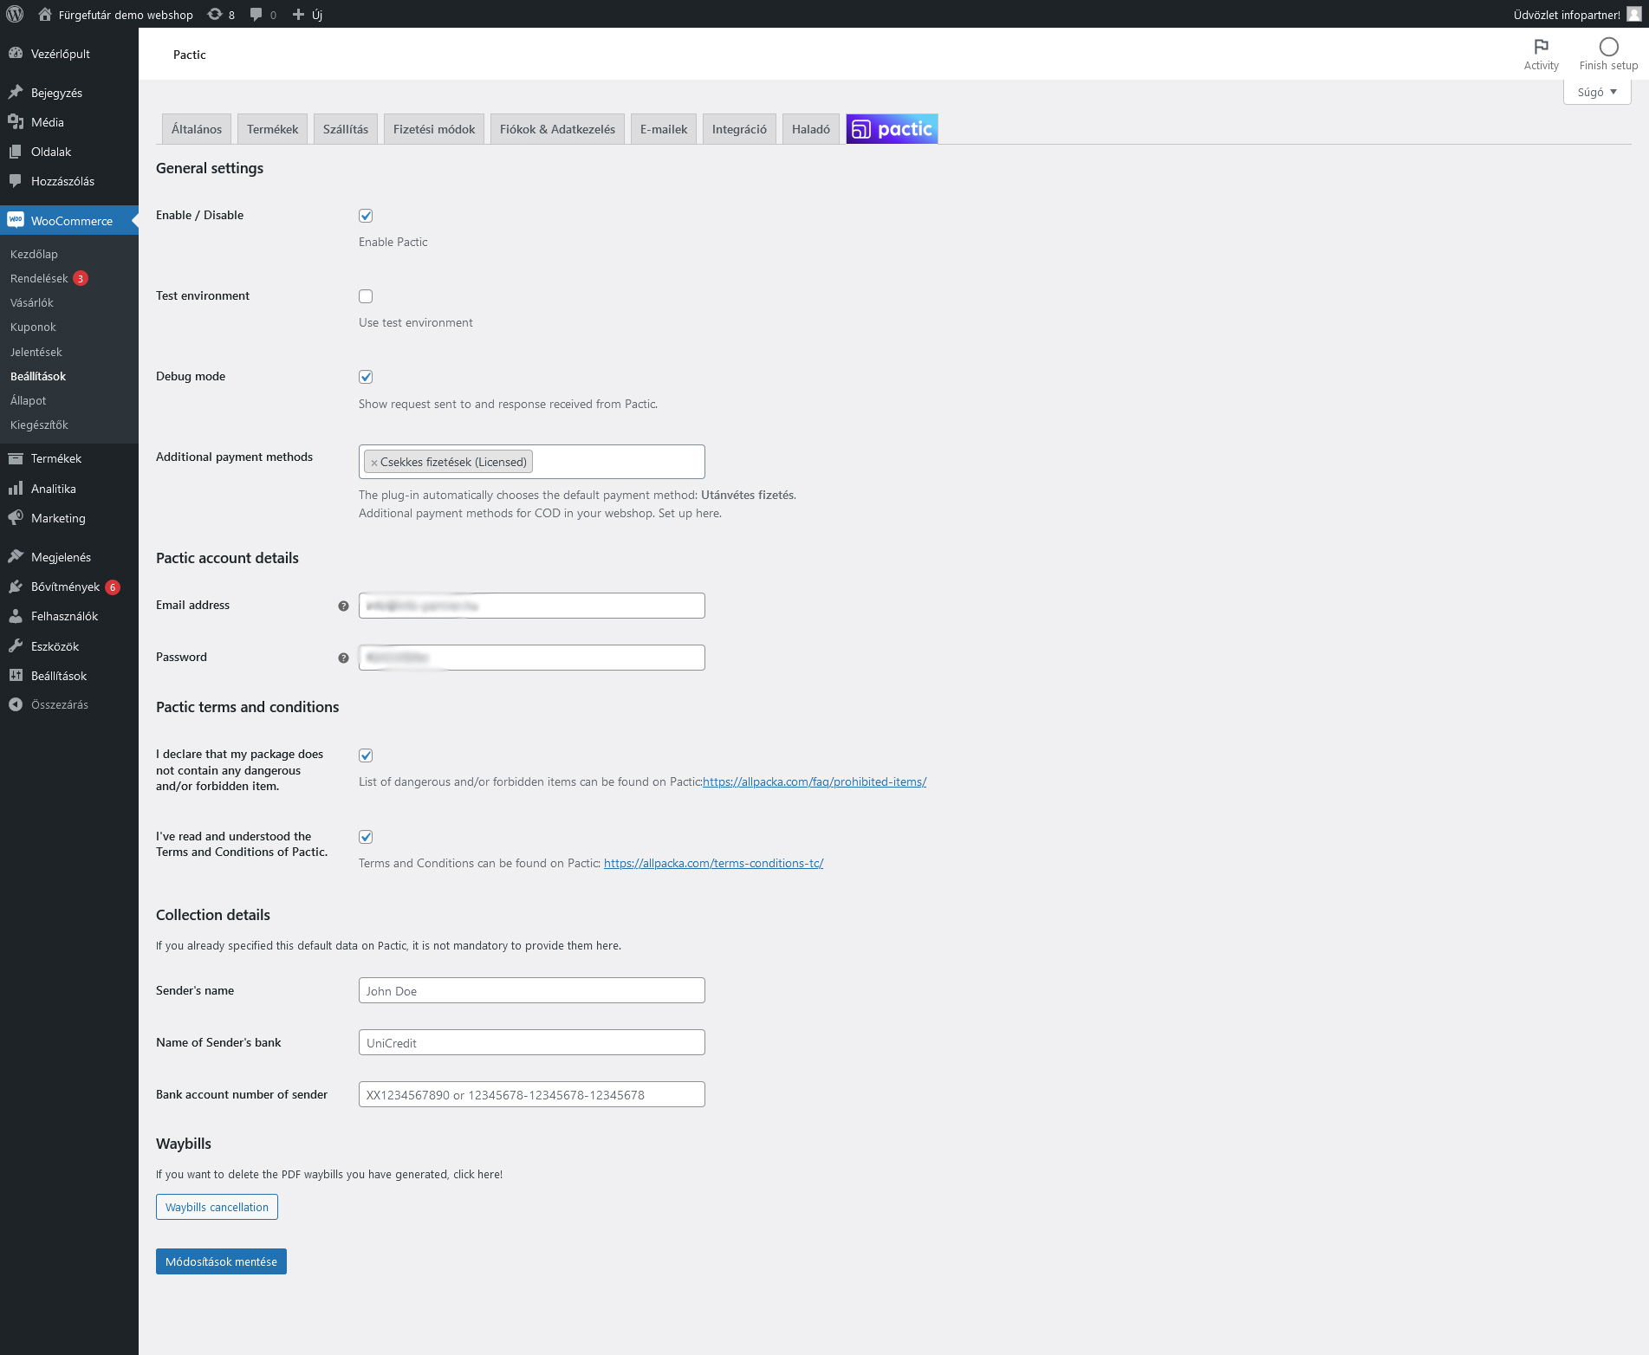Open Kezdőlap submenu item
This screenshot has width=1649, height=1355.
click(34, 254)
